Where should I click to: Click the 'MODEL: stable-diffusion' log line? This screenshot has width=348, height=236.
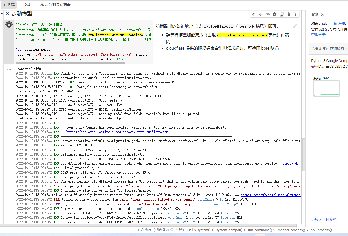(78, 110)
